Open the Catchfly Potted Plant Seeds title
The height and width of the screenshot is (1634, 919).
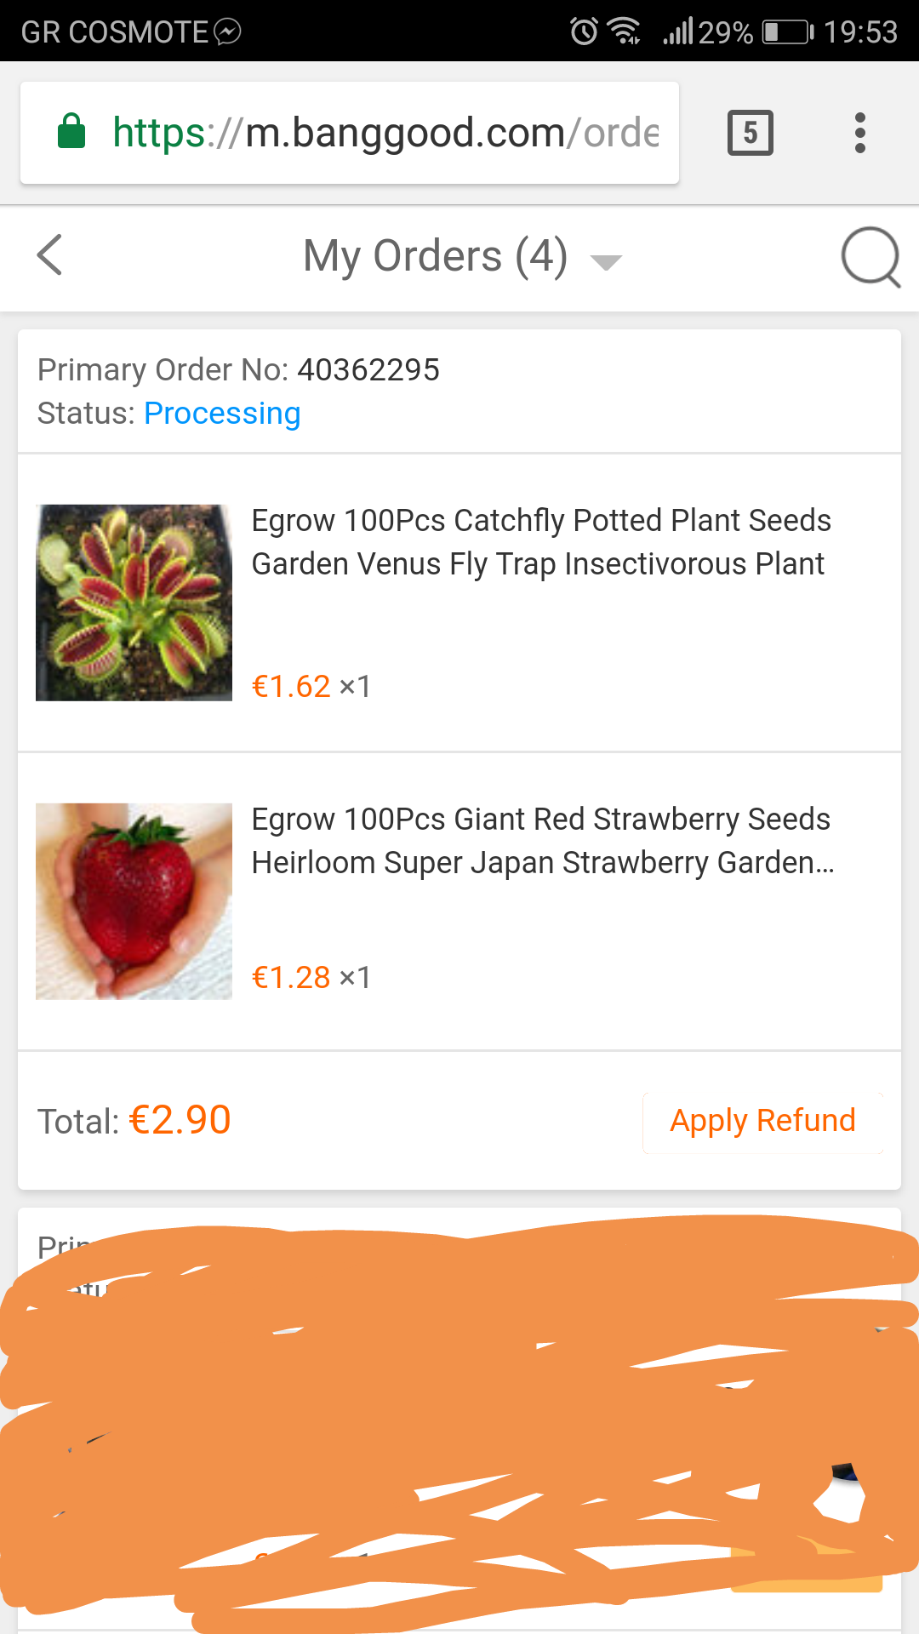click(x=540, y=542)
